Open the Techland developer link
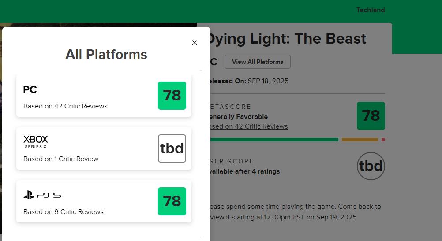Viewport: 442px width, 241px height. (x=371, y=10)
